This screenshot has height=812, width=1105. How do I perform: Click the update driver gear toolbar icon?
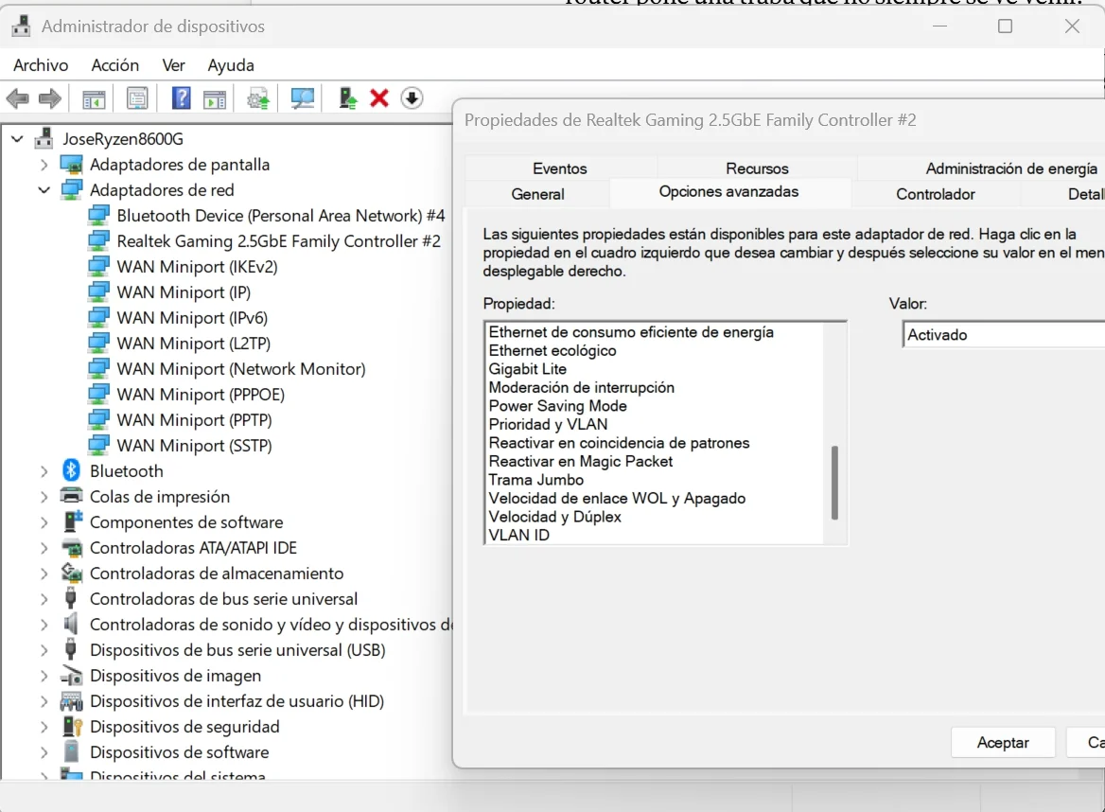(258, 98)
